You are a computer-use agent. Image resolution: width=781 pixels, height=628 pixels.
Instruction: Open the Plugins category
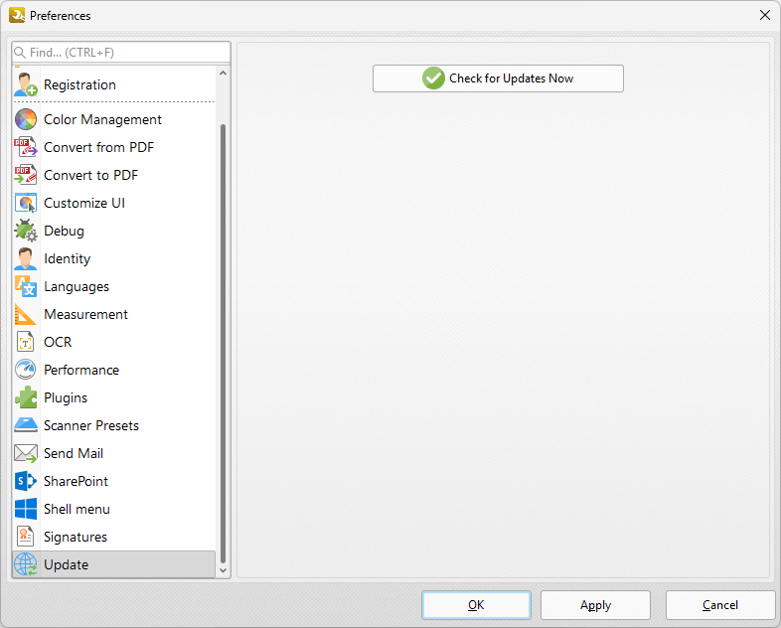114,397
